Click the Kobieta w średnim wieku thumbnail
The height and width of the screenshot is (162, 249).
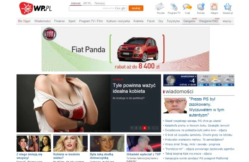point(70,143)
